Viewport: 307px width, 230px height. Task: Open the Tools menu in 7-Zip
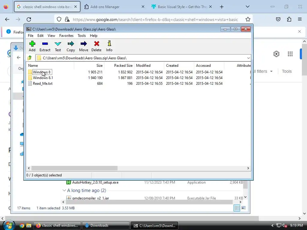[x=82, y=36]
